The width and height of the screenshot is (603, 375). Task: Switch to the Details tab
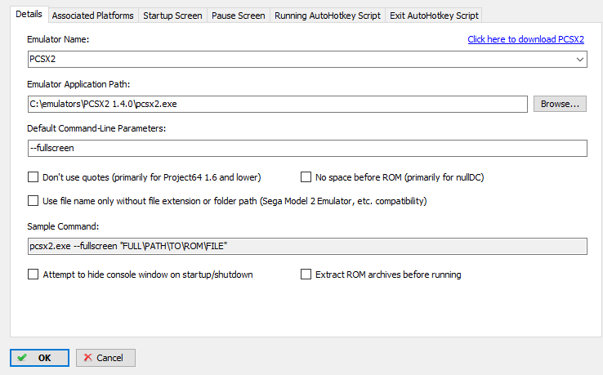[29, 14]
